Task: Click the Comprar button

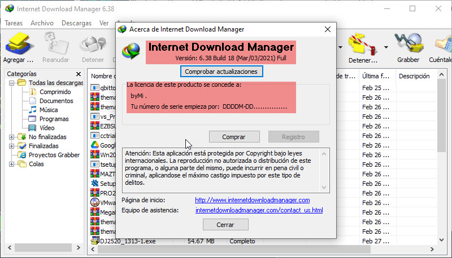Action: 234,137
